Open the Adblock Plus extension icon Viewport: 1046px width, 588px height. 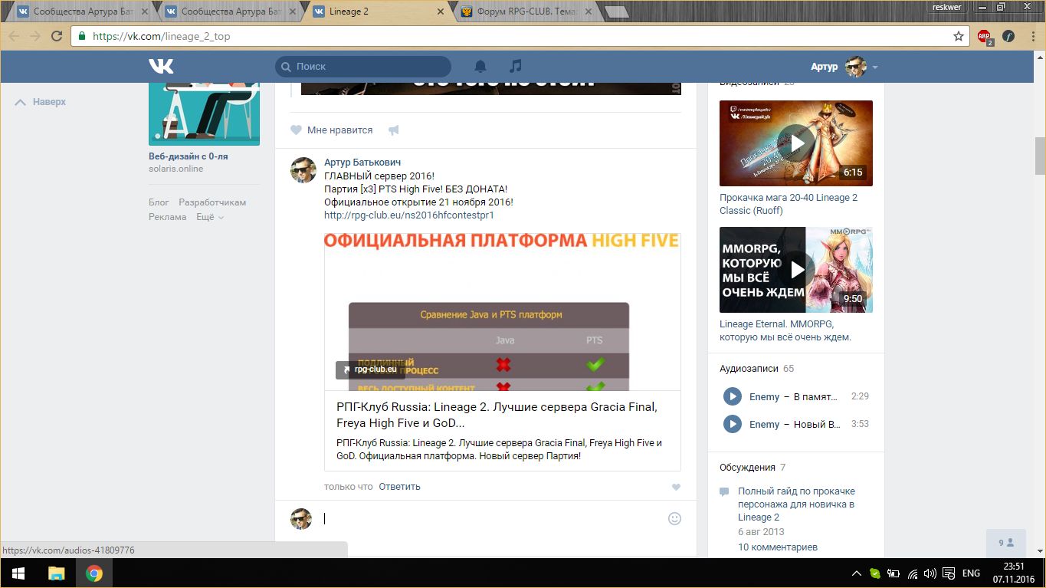985,36
